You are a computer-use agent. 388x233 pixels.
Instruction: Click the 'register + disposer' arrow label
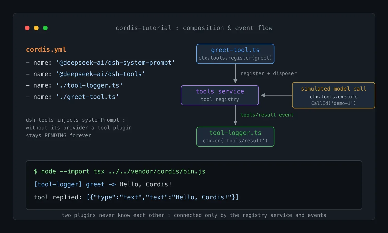pyautogui.click(x=269, y=74)
